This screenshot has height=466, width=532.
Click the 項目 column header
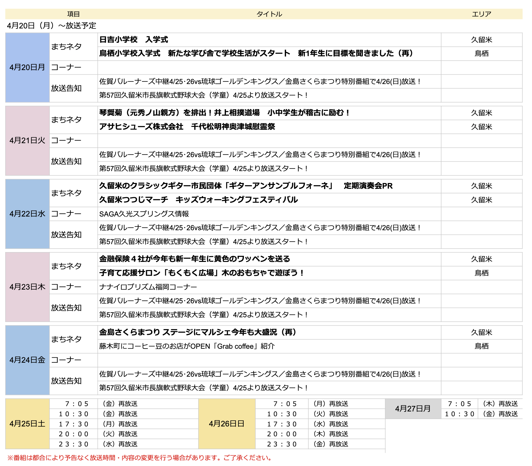73,14
